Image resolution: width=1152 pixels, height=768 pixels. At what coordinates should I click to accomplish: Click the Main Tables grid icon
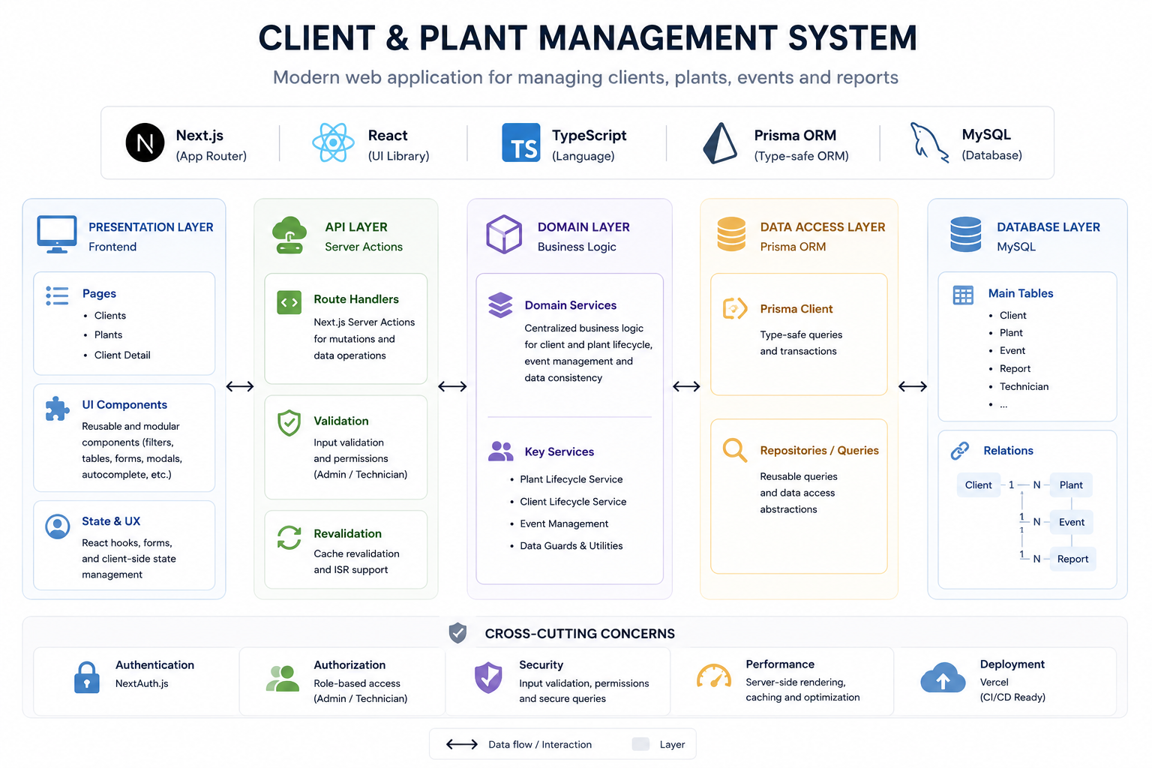[x=963, y=295]
